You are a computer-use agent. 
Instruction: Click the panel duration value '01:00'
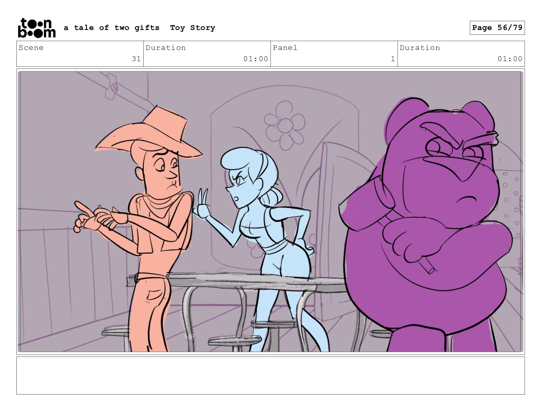[x=510, y=59]
